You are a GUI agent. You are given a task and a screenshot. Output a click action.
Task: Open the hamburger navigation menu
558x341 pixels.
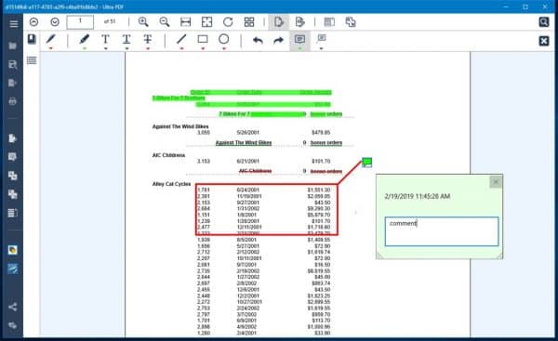click(x=14, y=24)
